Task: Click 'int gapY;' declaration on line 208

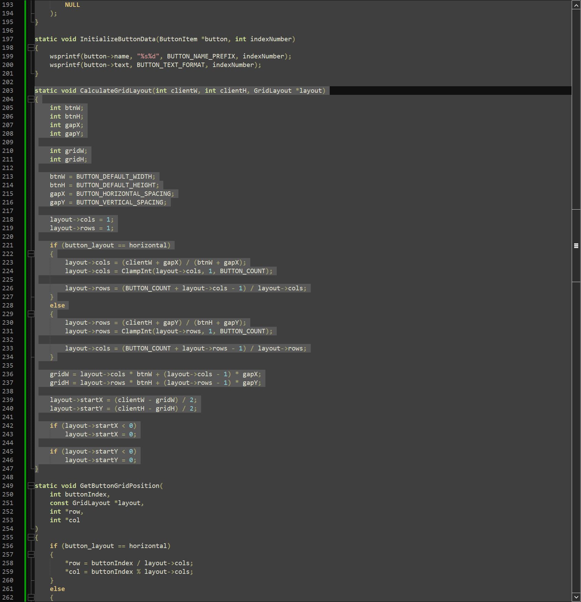Action: click(67, 134)
